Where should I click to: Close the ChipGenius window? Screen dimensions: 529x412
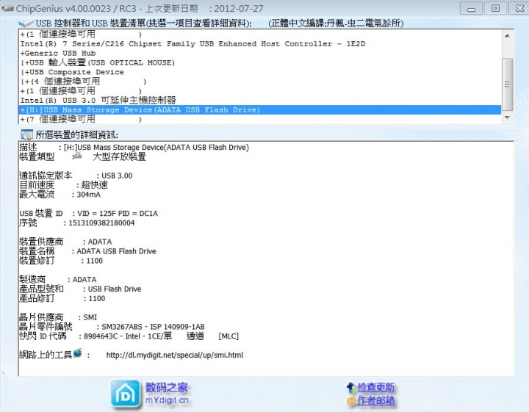(519, 8)
